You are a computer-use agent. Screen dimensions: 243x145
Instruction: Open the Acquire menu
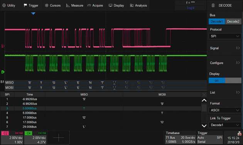pyautogui.click(x=95, y=5)
